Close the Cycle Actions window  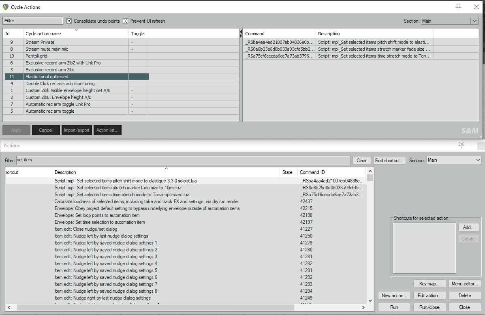tap(476, 7)
